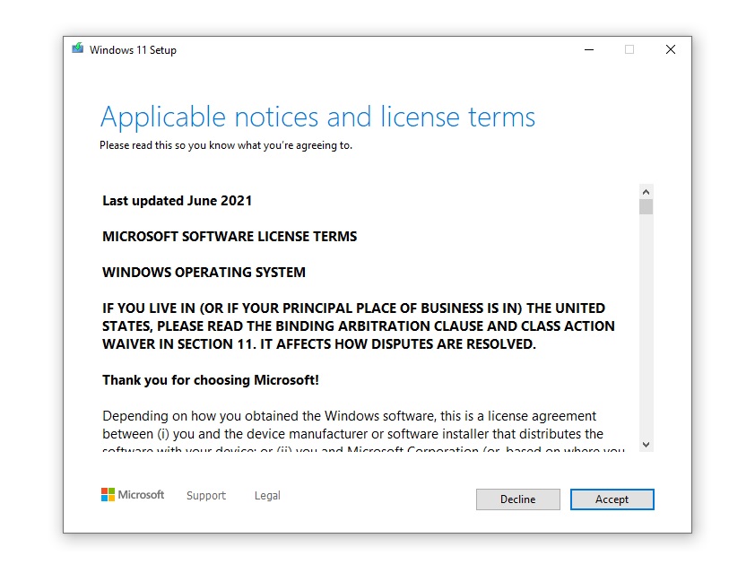Click the 'Depending on how you obtained' paragraph
The width and height of the screenshot is (755, 573).
pyautogui.click(x=363, y=431)
